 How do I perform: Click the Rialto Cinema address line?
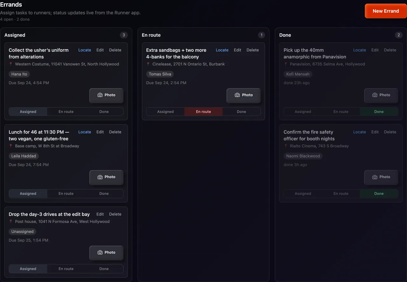[x=316, y=146]
